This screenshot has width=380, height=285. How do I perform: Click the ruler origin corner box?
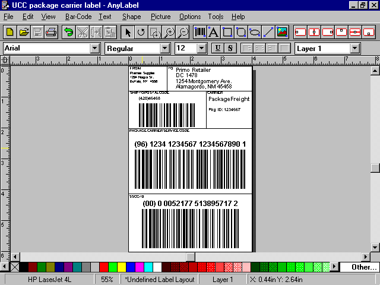[5, 60]
